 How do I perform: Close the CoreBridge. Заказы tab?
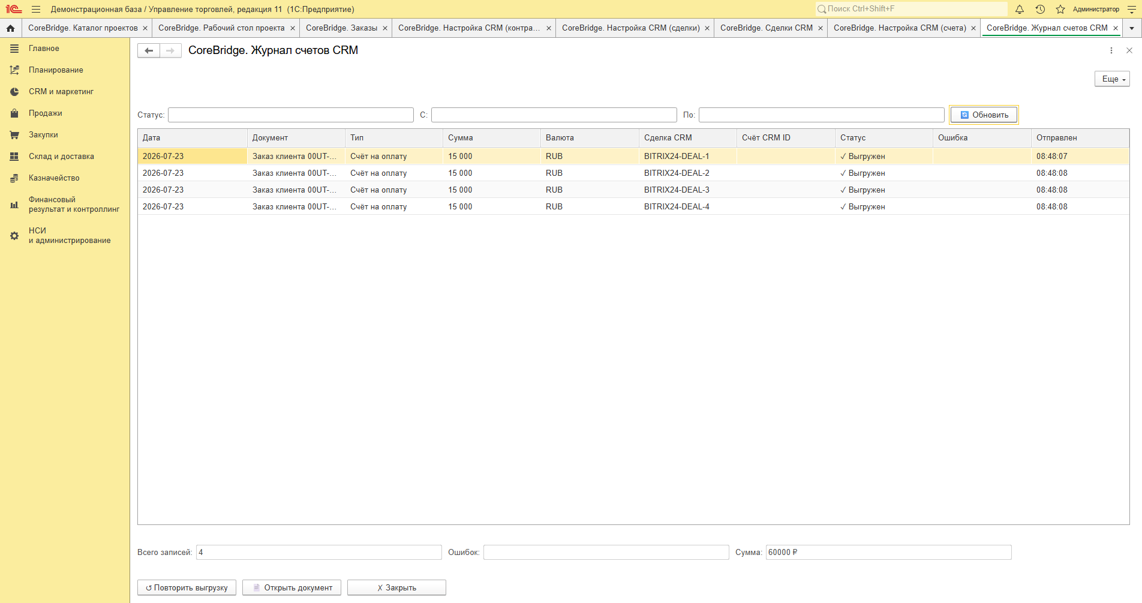pyautogui.click(x=385, y=28)
